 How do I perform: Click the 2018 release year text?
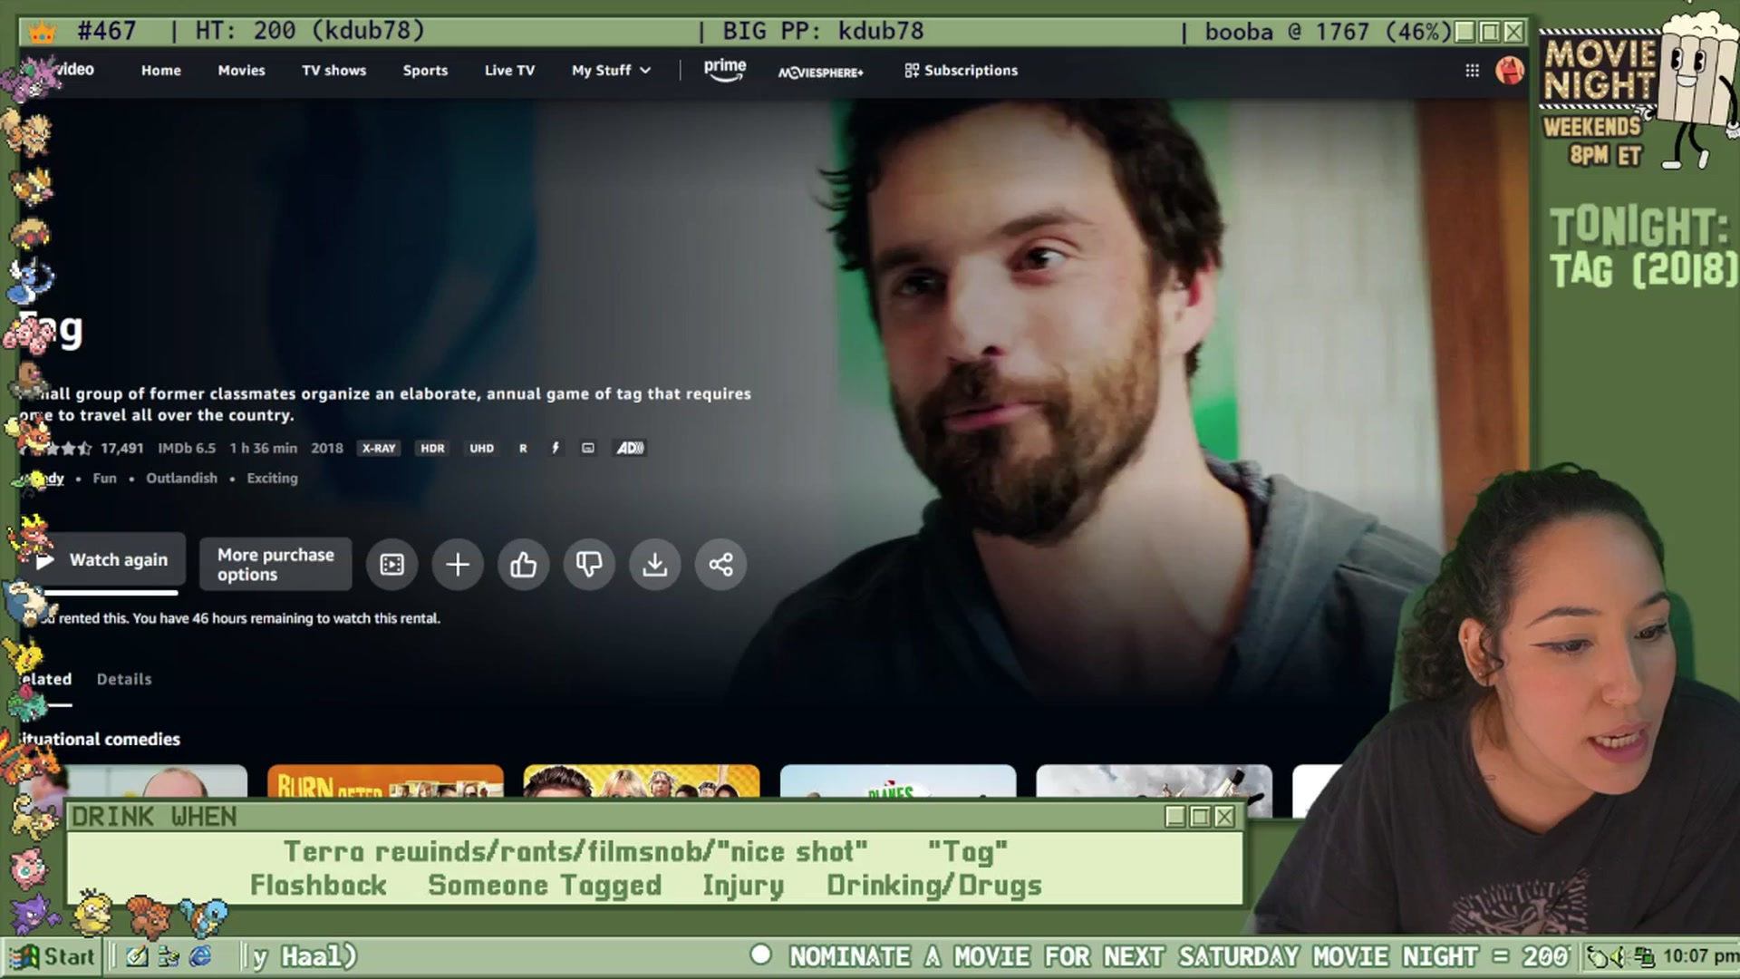(327, 448)
